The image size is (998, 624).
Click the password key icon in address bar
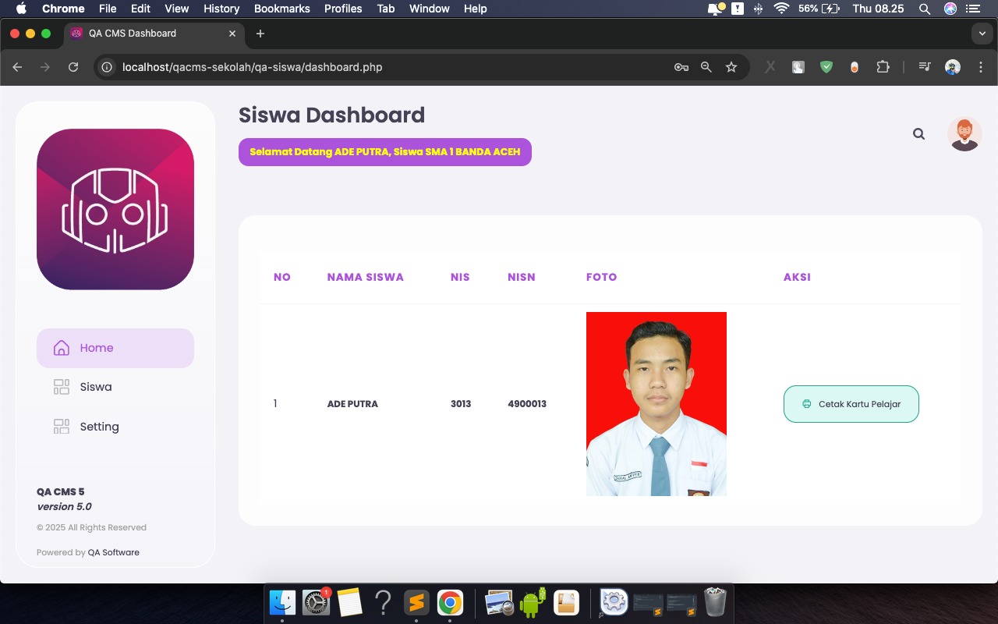(681, 67)
